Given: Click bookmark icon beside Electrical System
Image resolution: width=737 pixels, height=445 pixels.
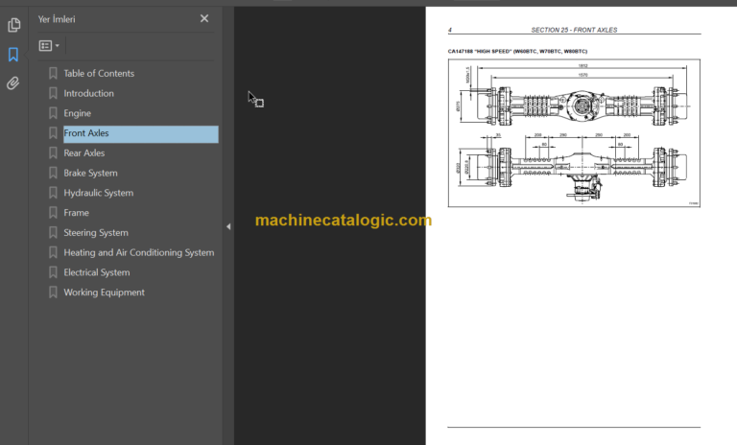Looking at the screenshot, I should pyautogui.click(x=53, y=272).
